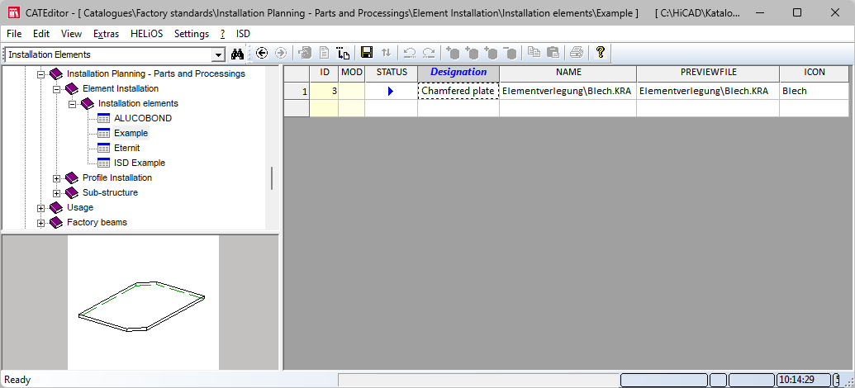Click the Redo curved arrow icon
The height and width of the screenshot is (388, 855).
(429, 53)
